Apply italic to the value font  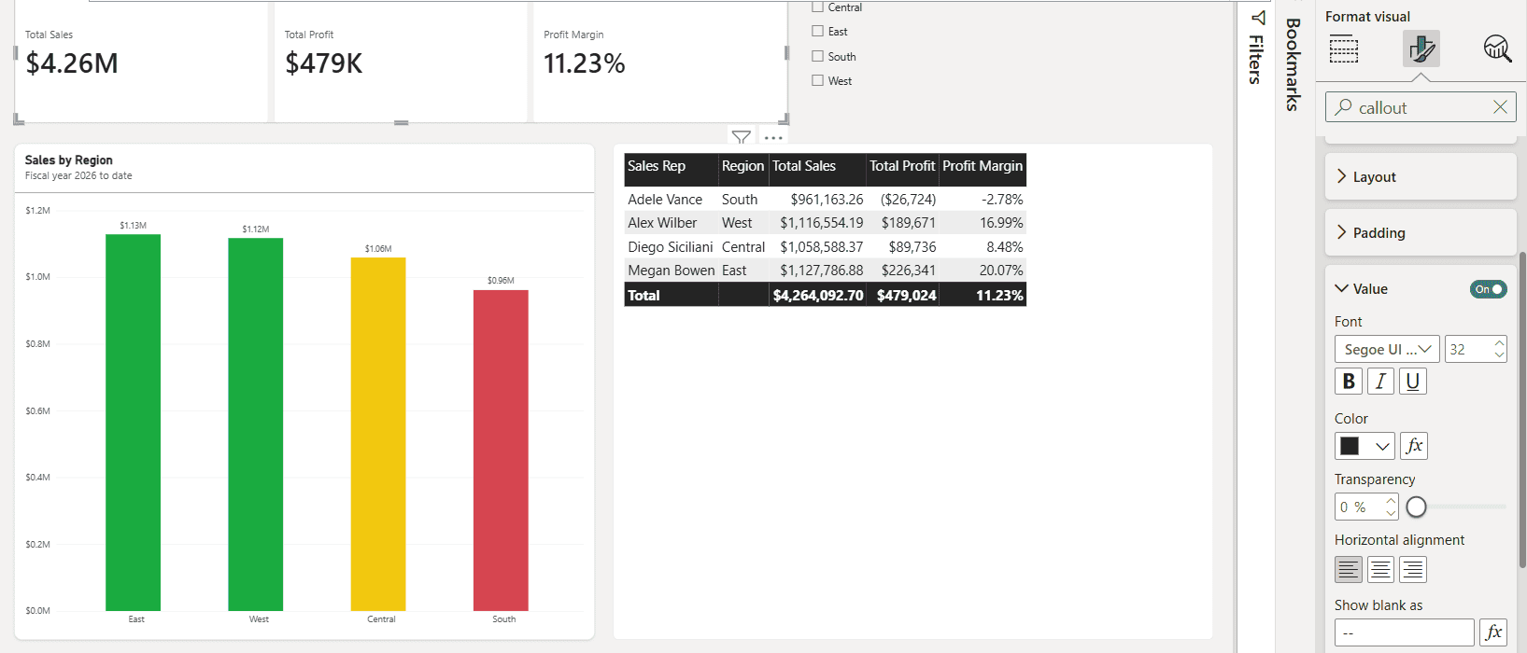[x=1380, y=381]
